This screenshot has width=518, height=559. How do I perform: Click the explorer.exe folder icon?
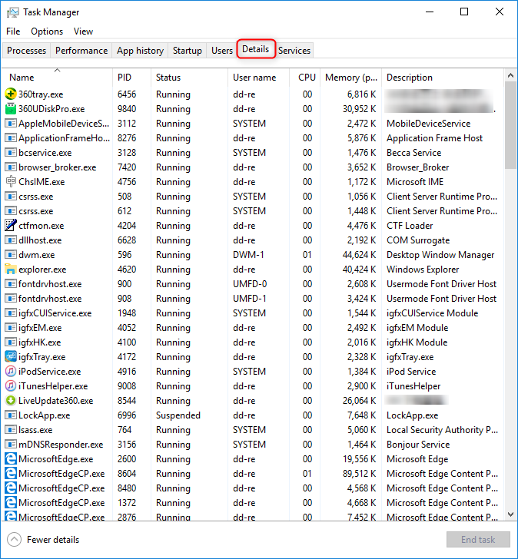(11, 270)
